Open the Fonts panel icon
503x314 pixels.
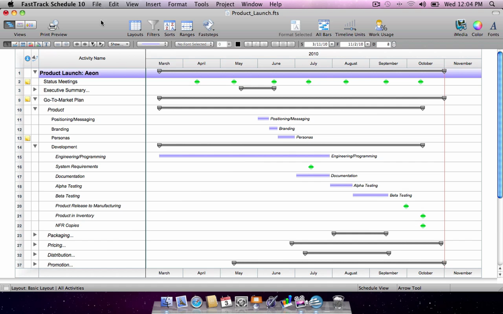494,26
